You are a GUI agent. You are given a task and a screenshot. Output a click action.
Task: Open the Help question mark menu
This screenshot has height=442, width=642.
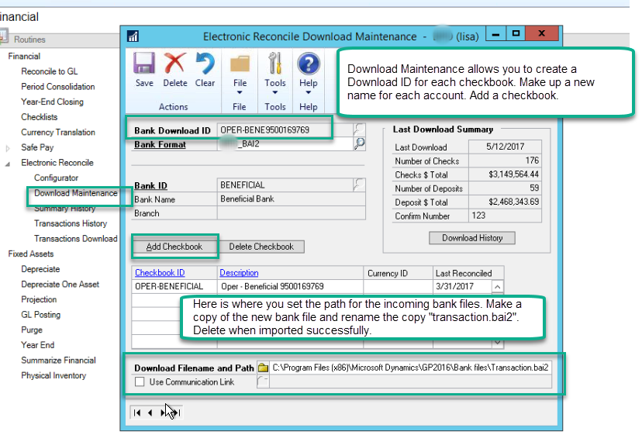(x=309, y=64)
